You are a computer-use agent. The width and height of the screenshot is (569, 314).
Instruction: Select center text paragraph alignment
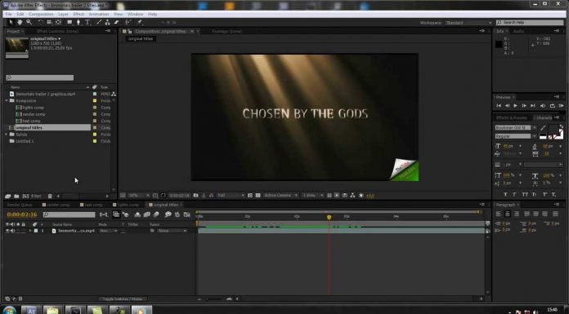508,214
